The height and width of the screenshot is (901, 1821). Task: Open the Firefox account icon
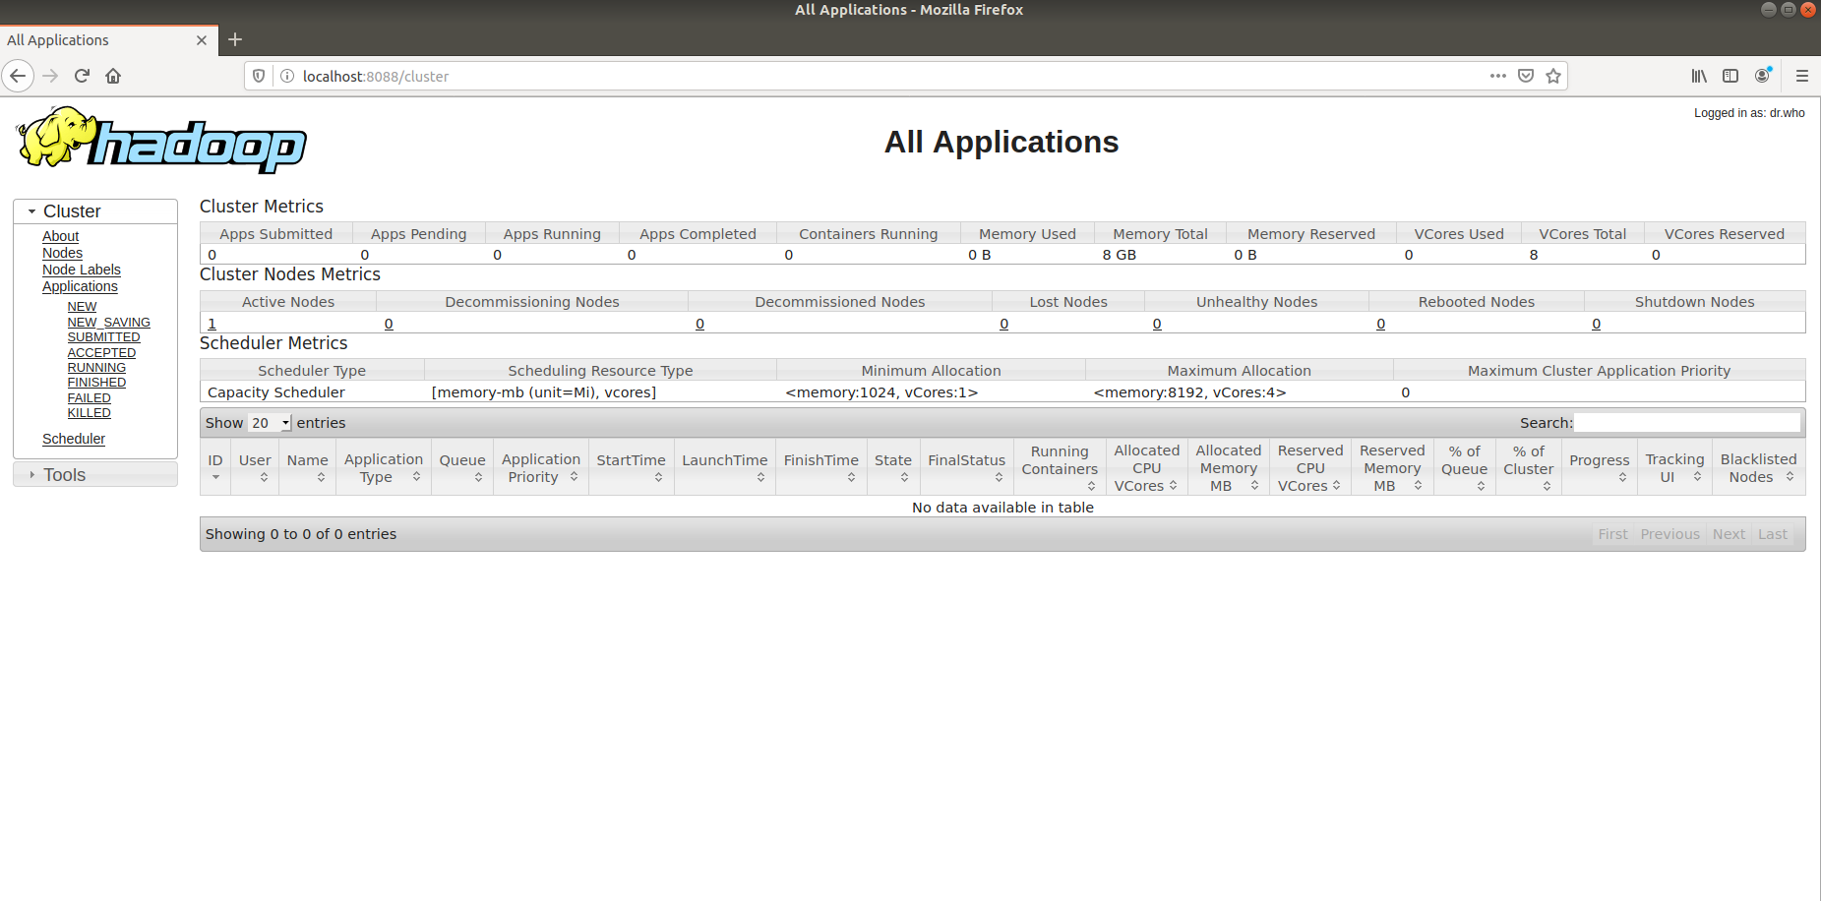1763,76
